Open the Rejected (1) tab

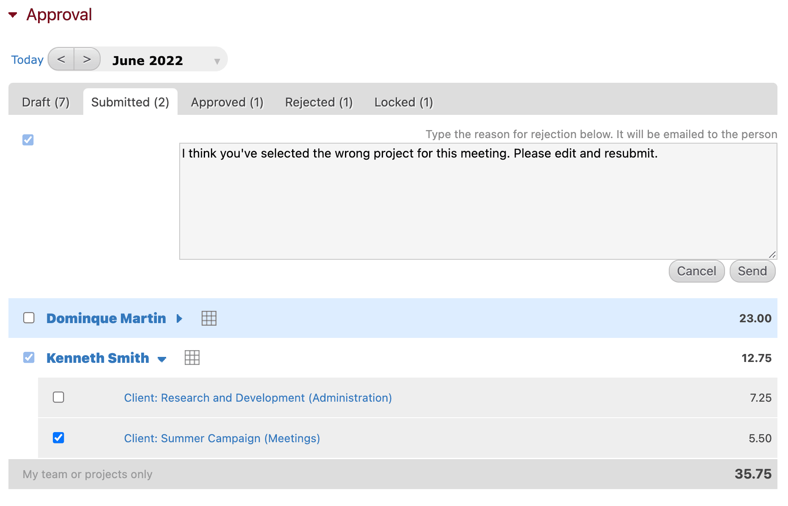(x=318, y=102)
